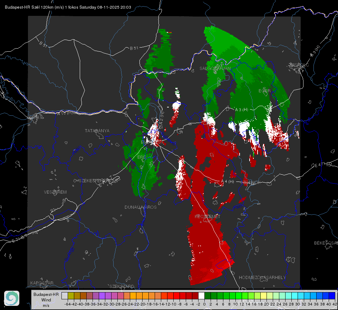Click the '0' legend tick value
Image resolution: width=338 pixels, height=310 pixels.
[204, 304]
